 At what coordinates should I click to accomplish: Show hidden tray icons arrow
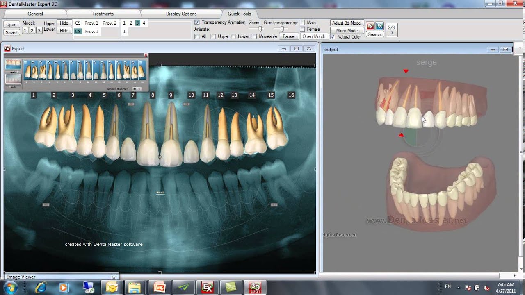[459, 288]
